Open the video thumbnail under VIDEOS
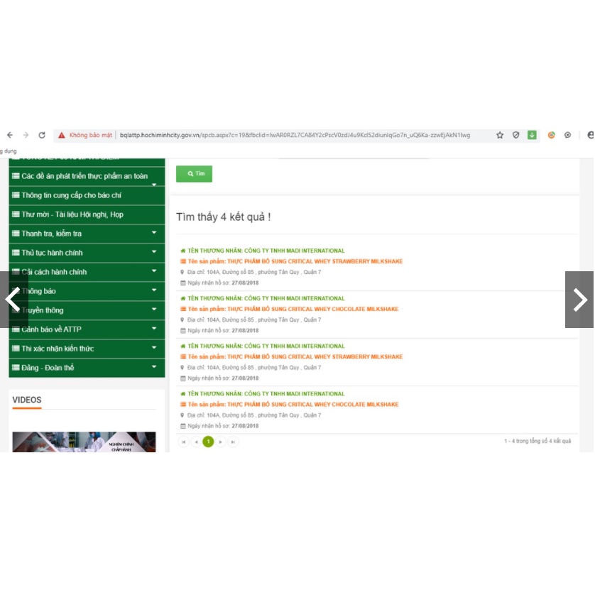Screen dimensions: 595x595 coord(84,442)
